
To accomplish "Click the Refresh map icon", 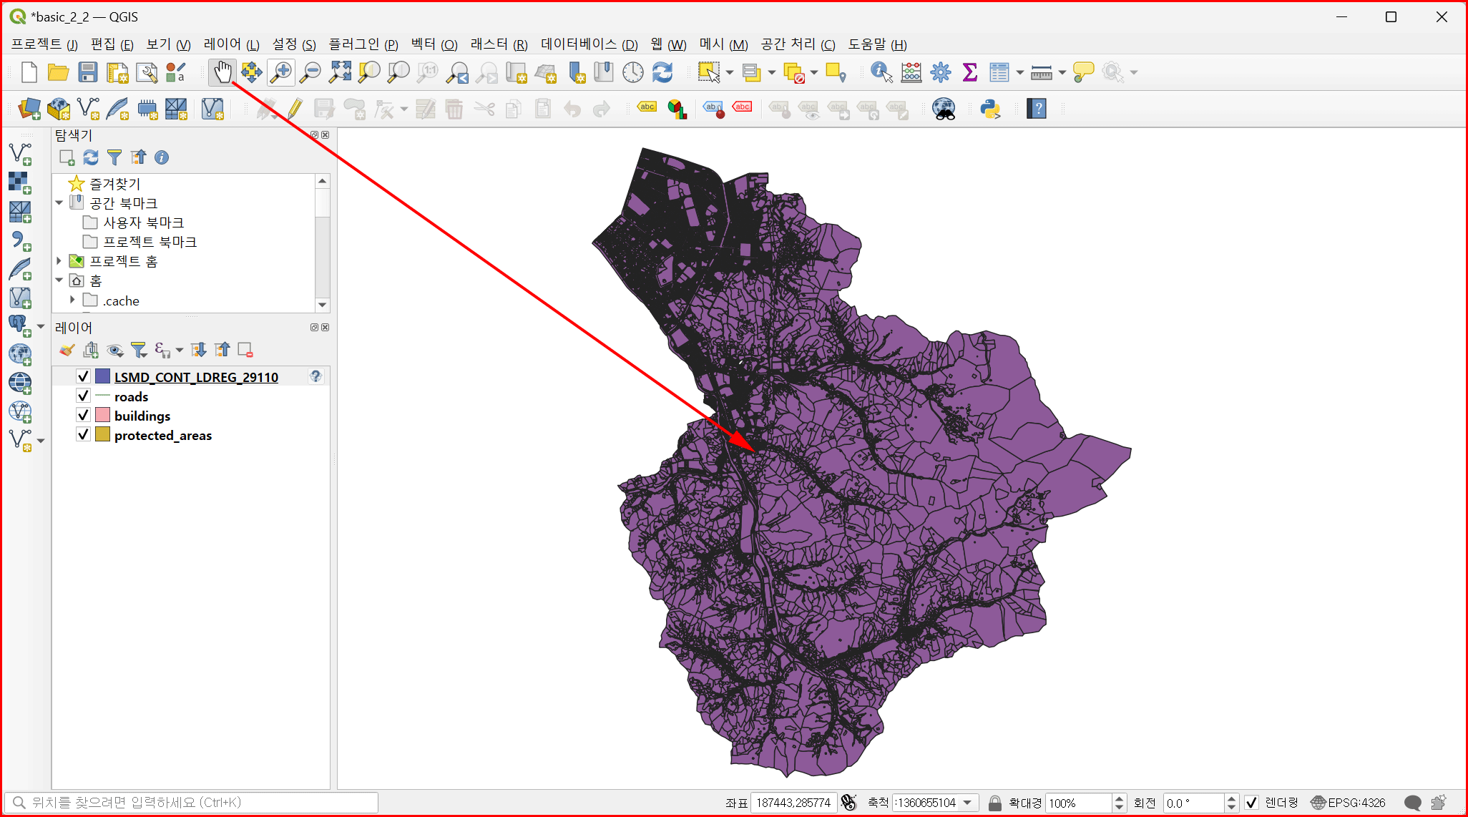I will (x=662, y=72).
